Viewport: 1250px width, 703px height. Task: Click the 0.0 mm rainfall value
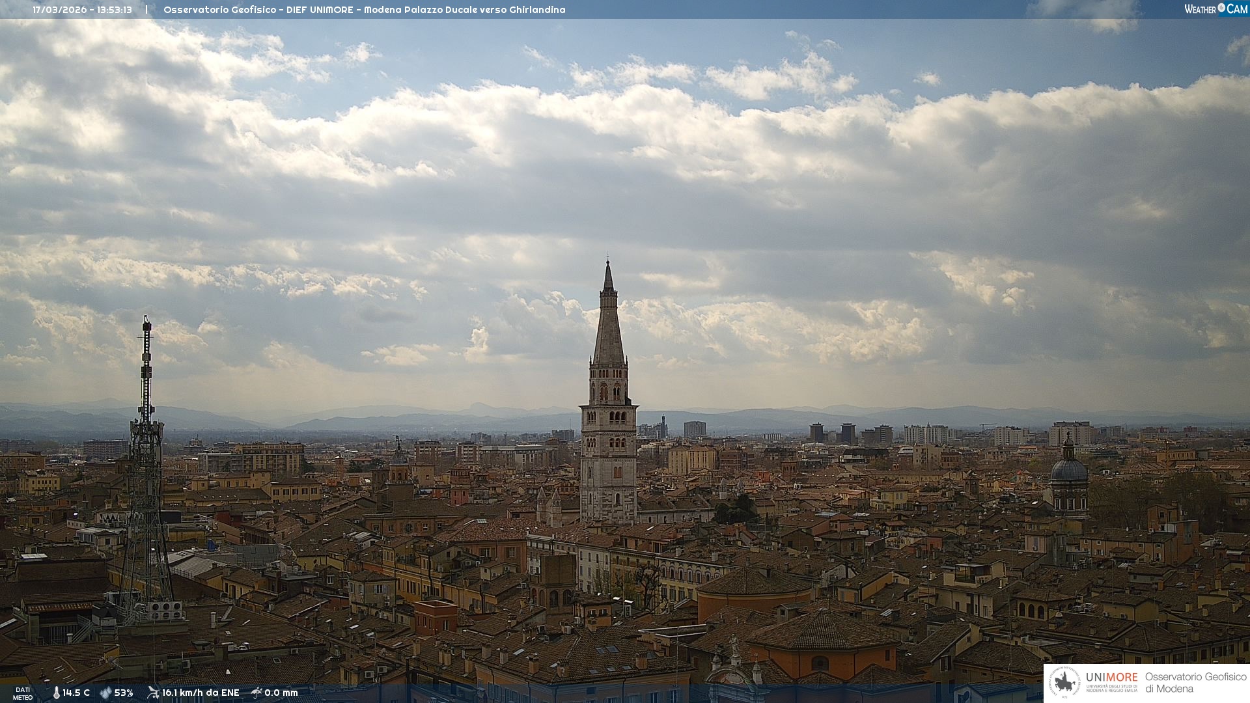pos(281,693)
